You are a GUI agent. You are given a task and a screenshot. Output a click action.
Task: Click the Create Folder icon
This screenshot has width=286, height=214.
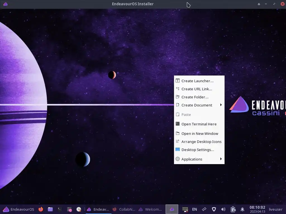(x=177, y=97)
